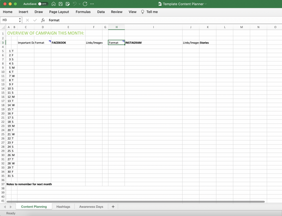Open the Insert ribbon tab
Screen dimensions: 282x216
pyautogui.click(x=23, y=12)
